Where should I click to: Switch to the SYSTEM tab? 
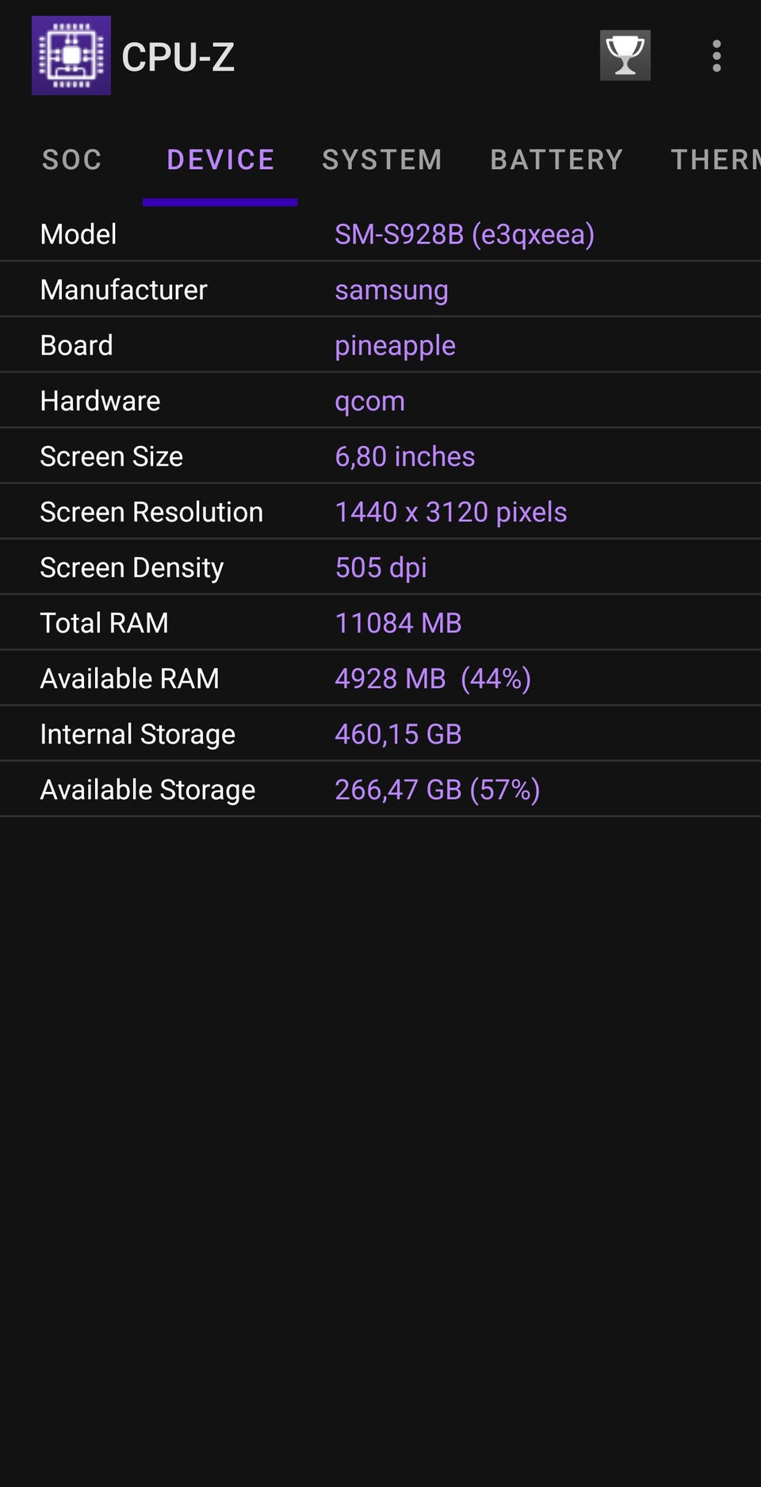coord(382,159)
